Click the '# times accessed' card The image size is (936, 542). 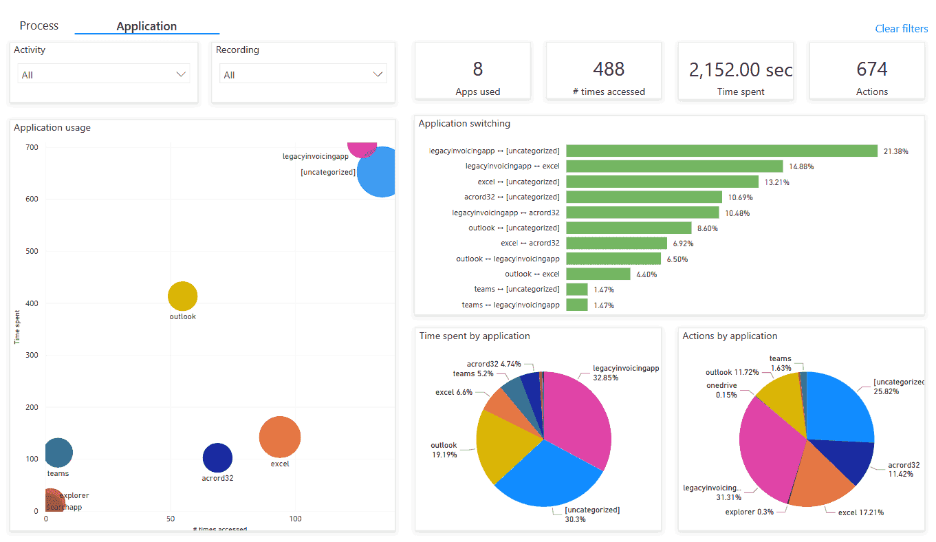pyautogui.click(x=603, y=70)
